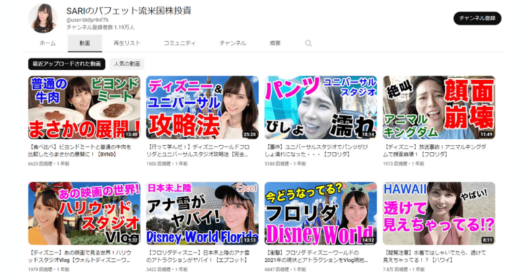This screenshot has width=528, height=277.
Task: Go to the コミュニティ tab
Action: [x=180, y=43]
